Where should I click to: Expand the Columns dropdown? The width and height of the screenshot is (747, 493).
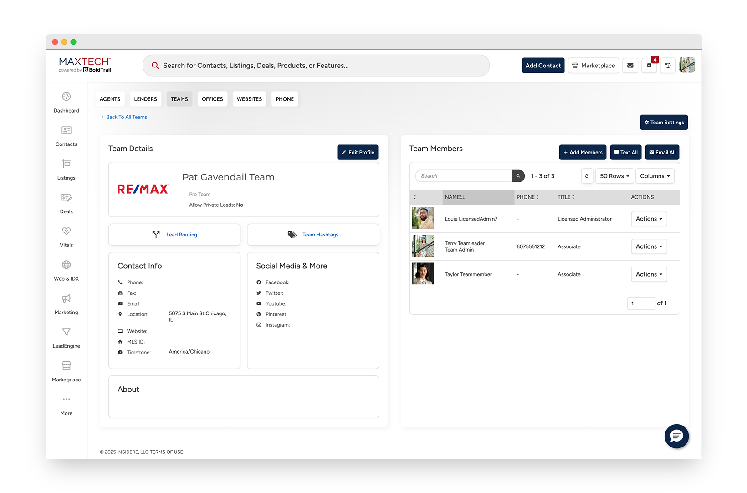pyautogui.click(x=655, y=176)
